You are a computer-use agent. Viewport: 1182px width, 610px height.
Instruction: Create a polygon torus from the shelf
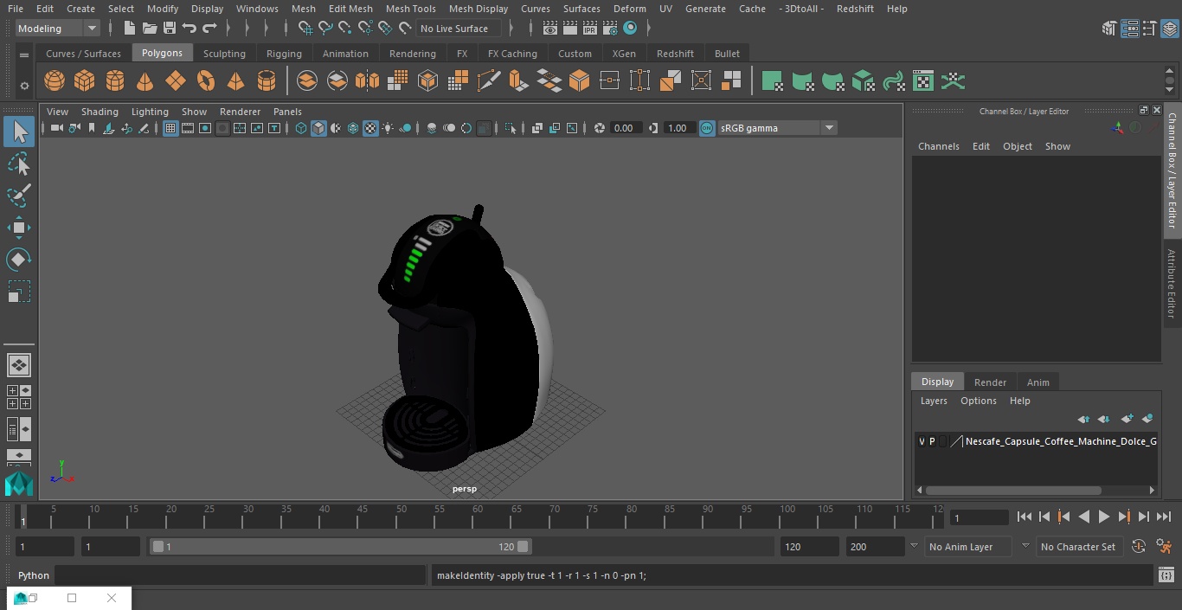pyautogui.click(x=206, y=81)
